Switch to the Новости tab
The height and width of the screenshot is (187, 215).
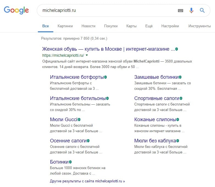(88, 26)
